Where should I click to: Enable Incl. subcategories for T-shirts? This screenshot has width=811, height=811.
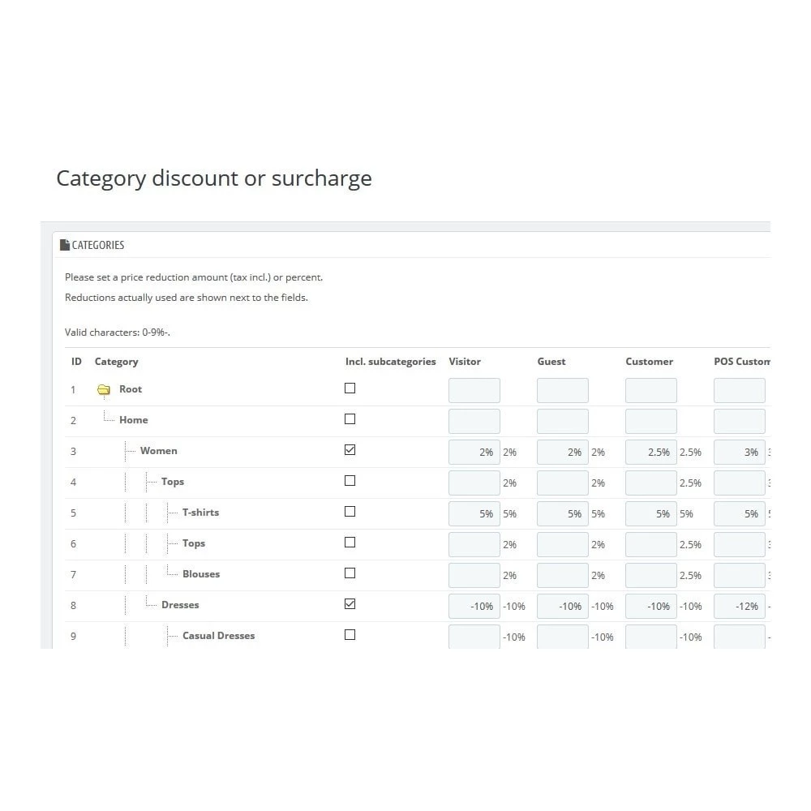[350, 512]
